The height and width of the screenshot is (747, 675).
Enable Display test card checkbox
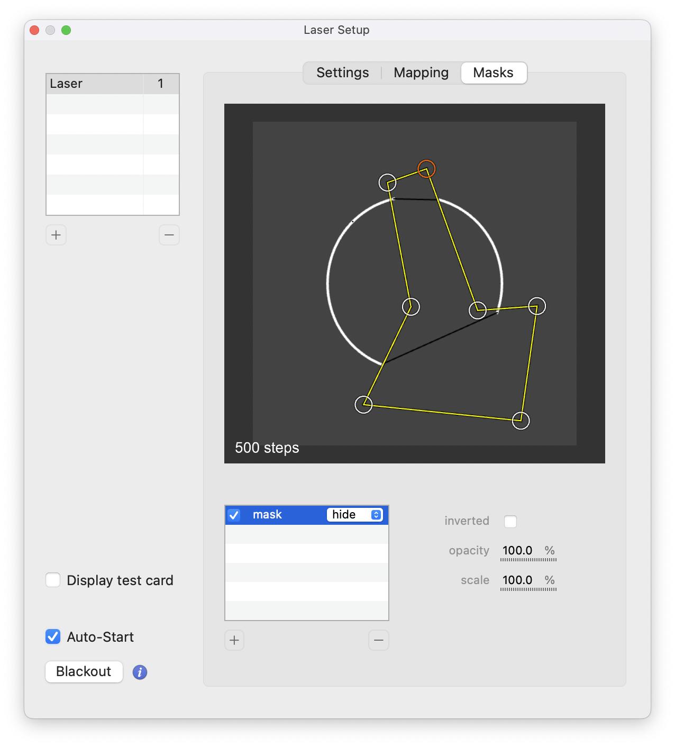(x=53, y=580)
